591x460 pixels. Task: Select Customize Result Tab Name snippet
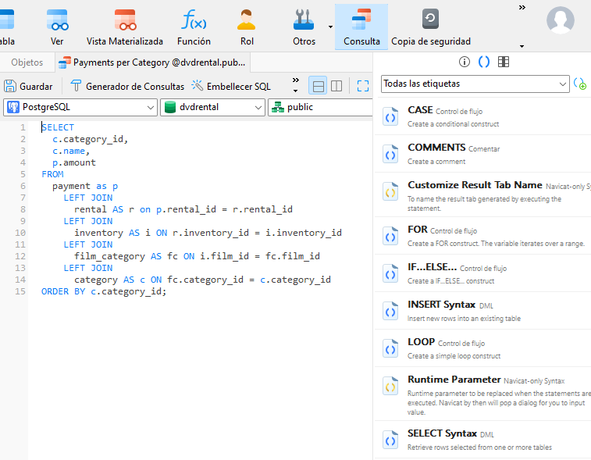tap(482, 195)
